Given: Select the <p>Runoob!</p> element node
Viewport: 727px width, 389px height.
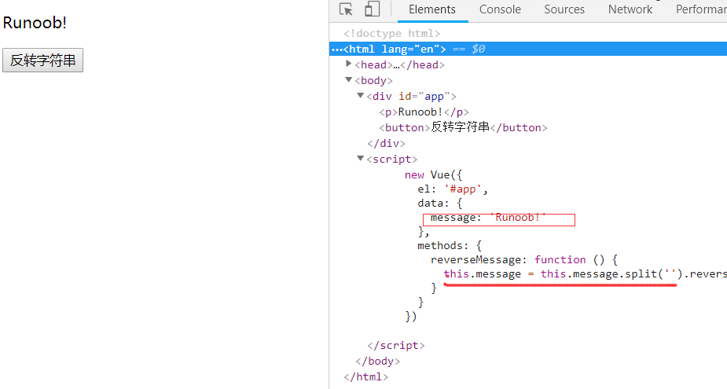Looking at the screenshot, I should click(424, 112).
